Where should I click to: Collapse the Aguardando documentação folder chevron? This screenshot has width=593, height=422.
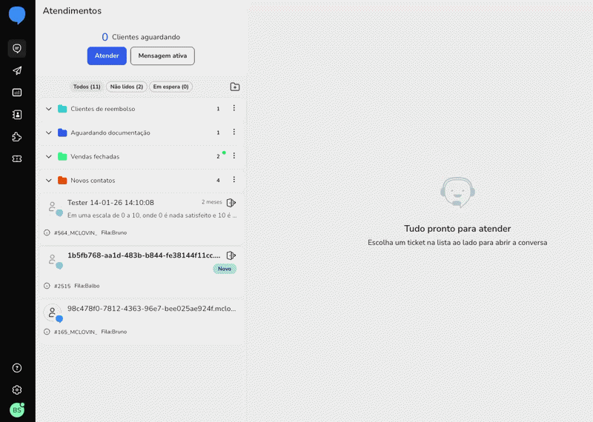pyautogui.click(x=49, y=133)
